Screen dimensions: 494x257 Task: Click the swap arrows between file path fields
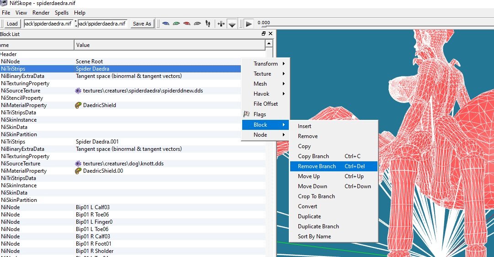pyautogui.click(x=76, y=24)
